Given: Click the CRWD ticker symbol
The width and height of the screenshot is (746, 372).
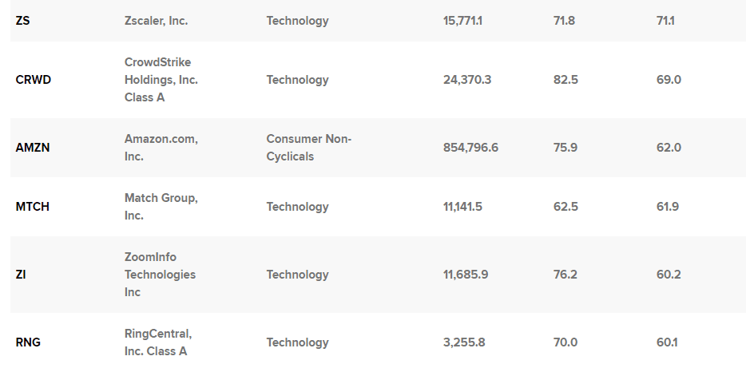Looking at the screenshot, I should coord(33,80).
